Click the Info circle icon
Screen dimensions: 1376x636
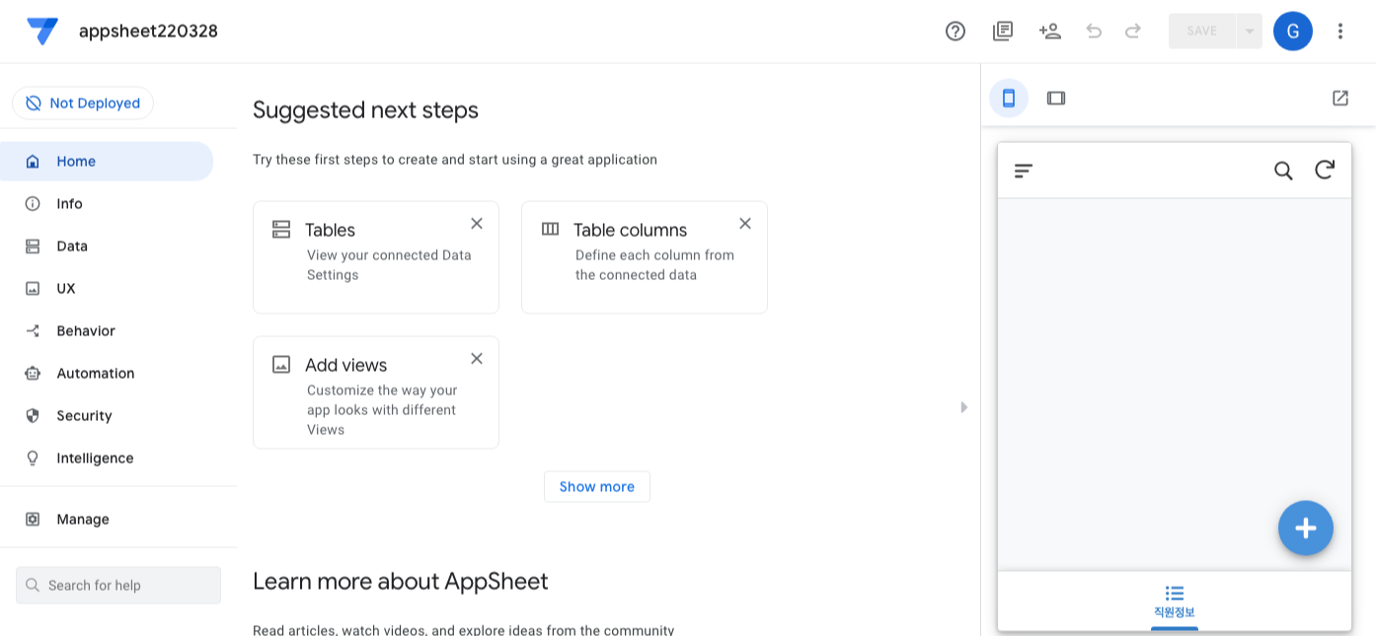pos(33,204)
